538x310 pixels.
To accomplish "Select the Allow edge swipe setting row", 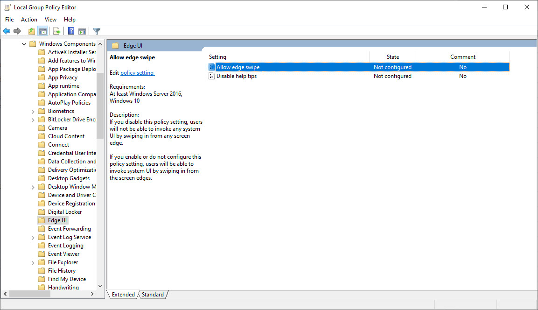I will (x=359, y=67).
